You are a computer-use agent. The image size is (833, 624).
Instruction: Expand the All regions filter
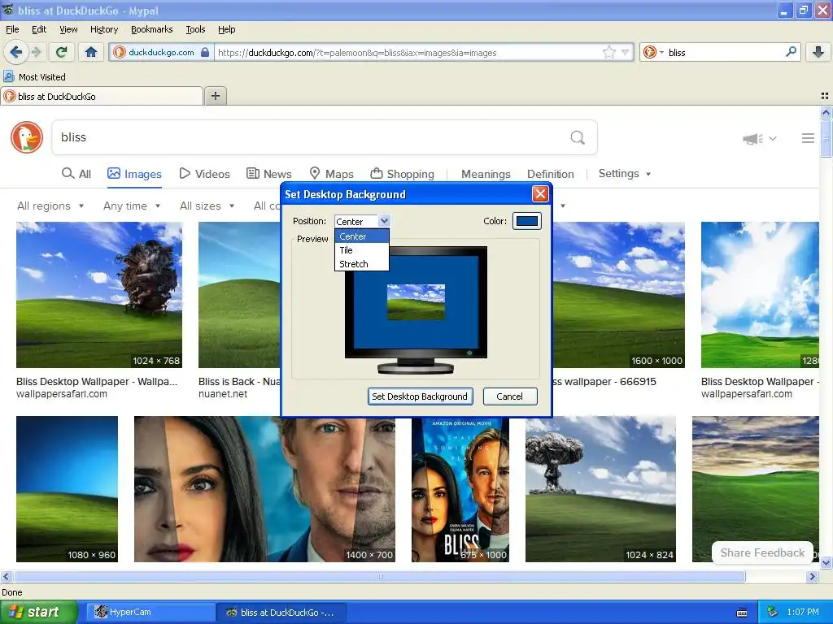50,206
